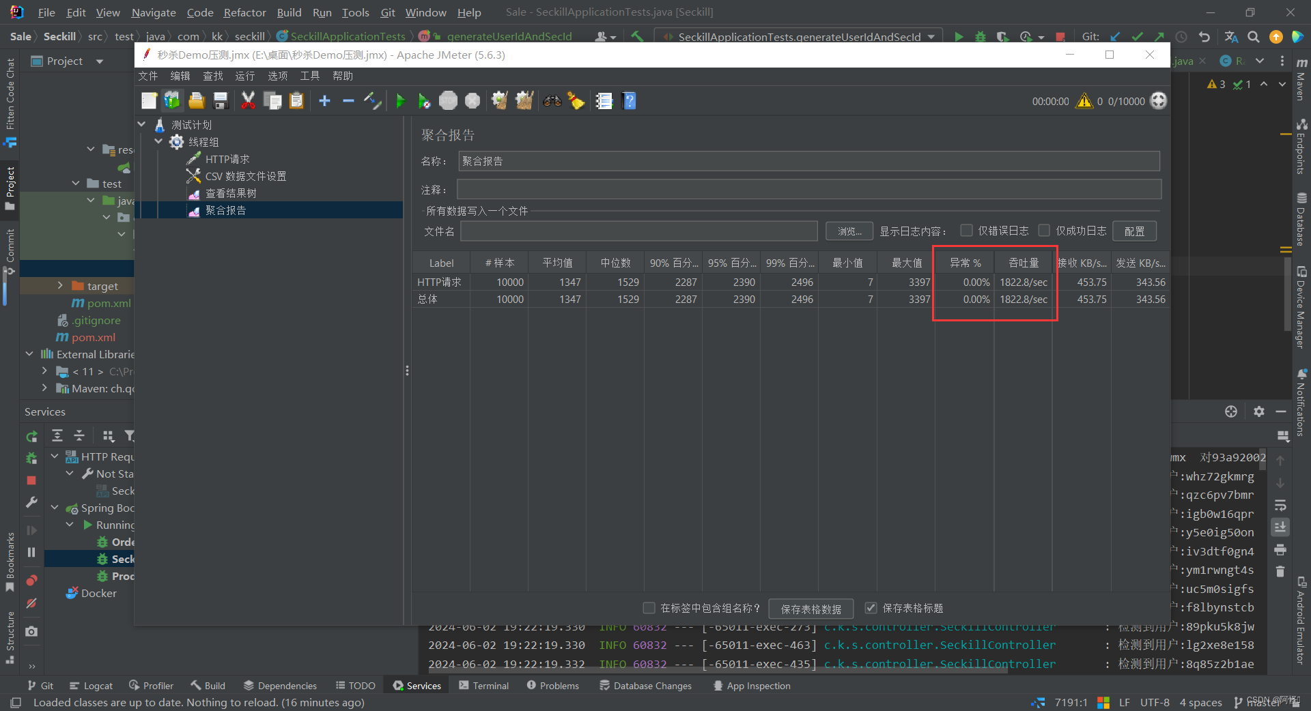Stop the running JMeter test
This screenshot has width=1311, height=711.
(449, 100)
